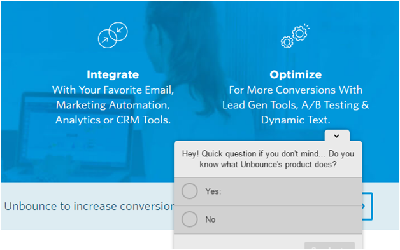400x250 pixels.
Task: Select the No radio button
Action: click(x=190, y=219)
